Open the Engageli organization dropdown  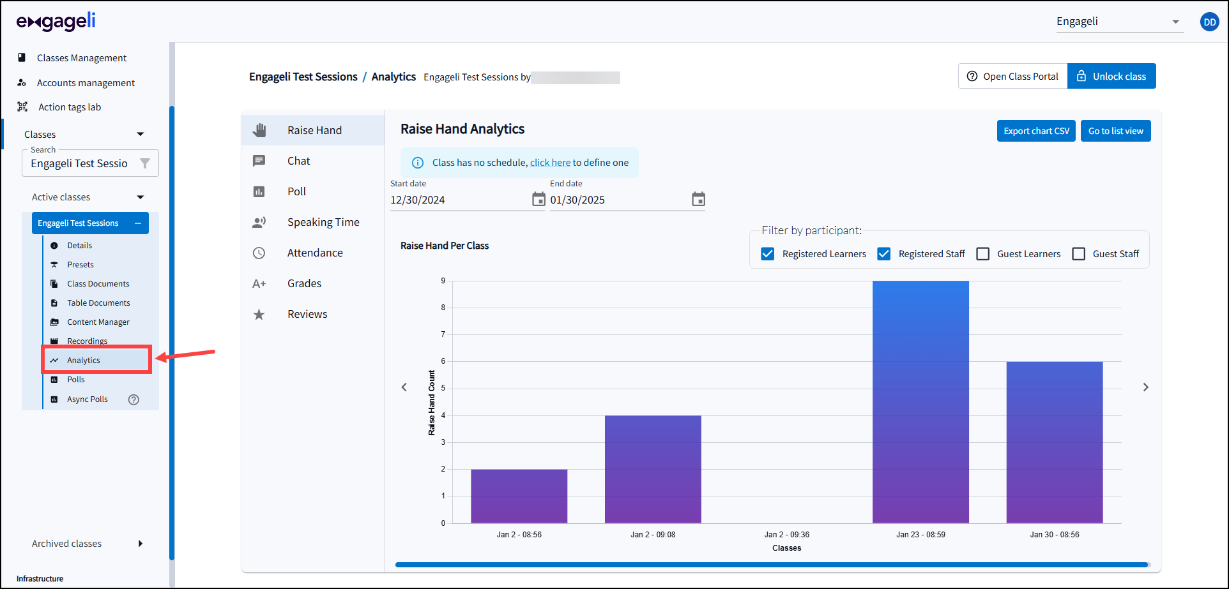[x=1120, y=22]
